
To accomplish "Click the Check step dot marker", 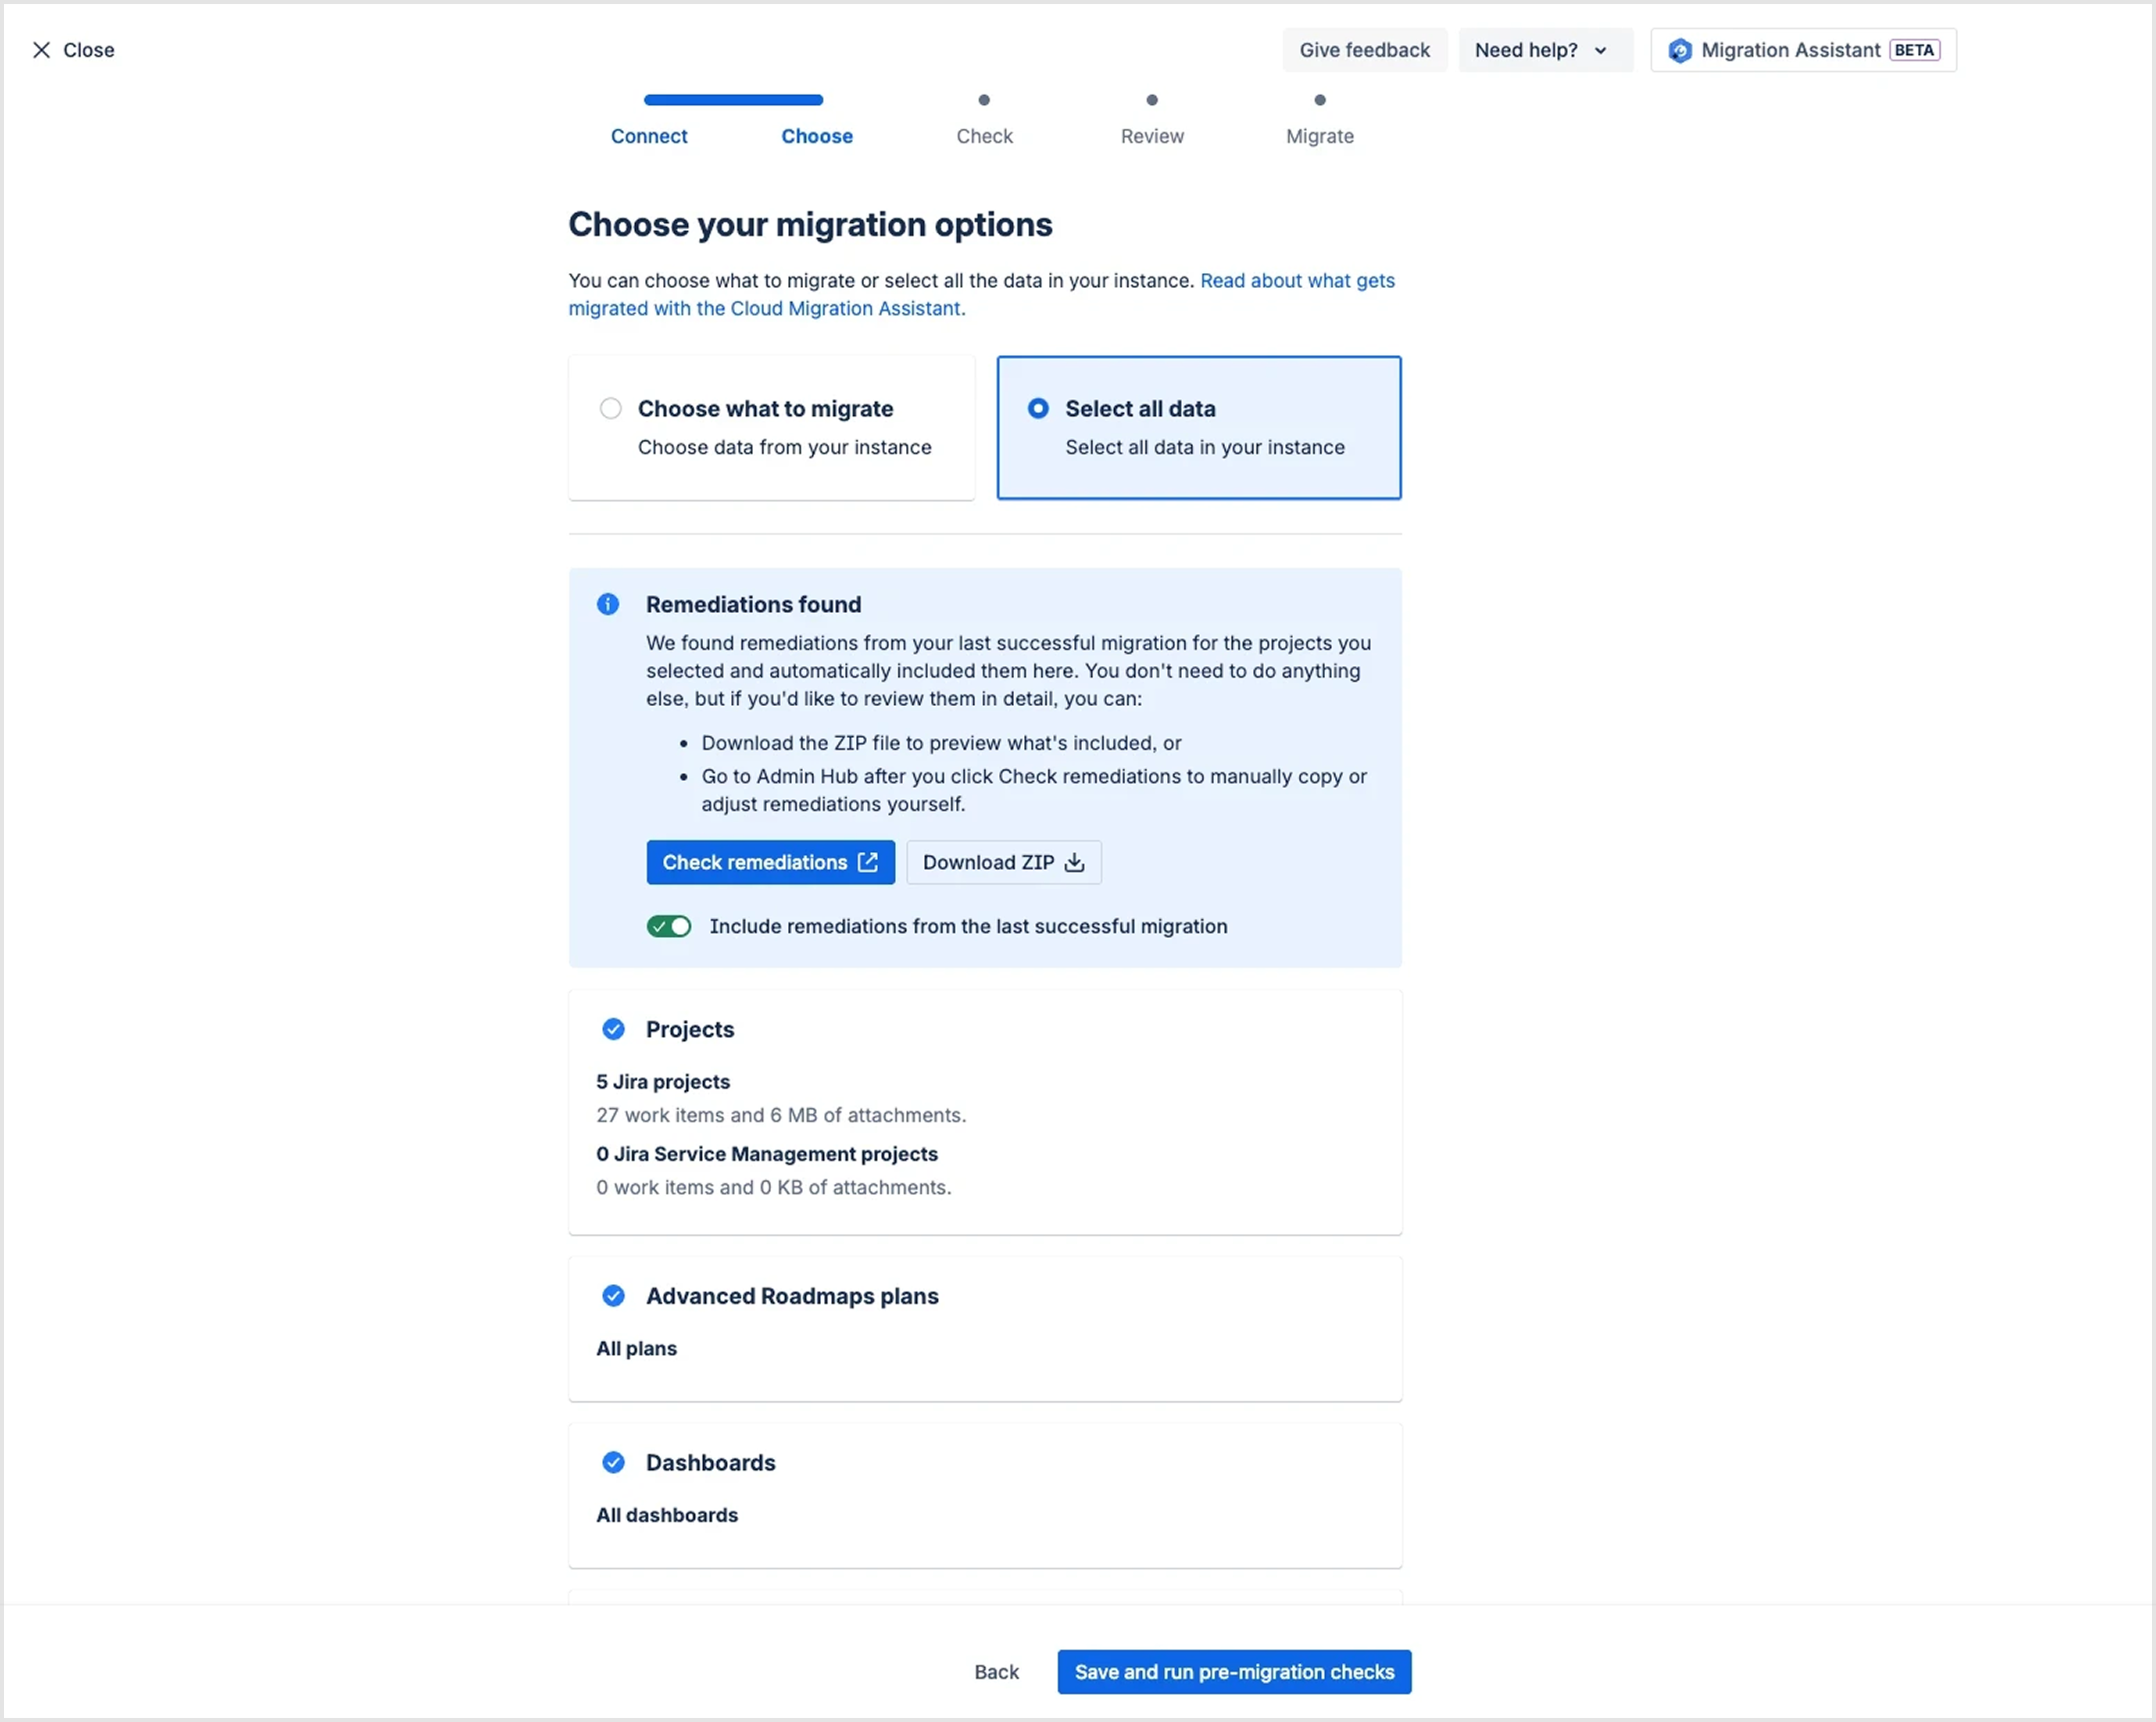I will tap(985, 100).
